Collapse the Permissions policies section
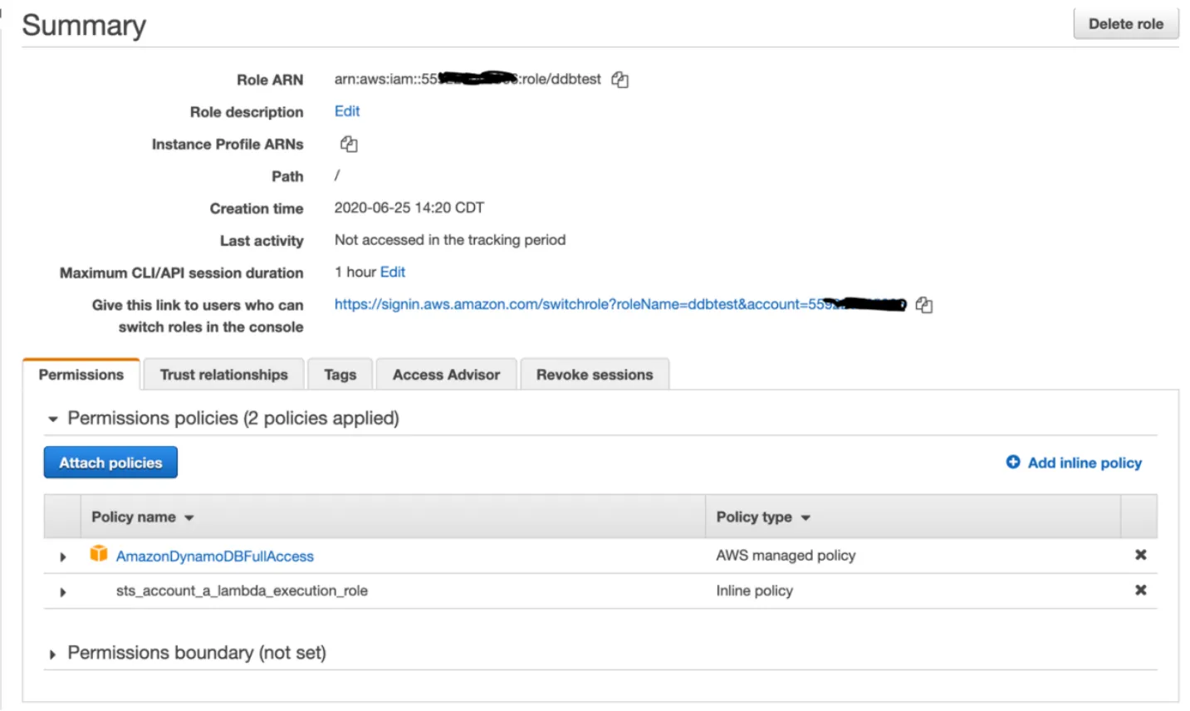Viewport: 1190px width, 711px height. (x=53, y=419)
